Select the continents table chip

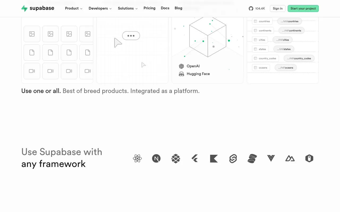pyautogui.click(x=263, y=30)
